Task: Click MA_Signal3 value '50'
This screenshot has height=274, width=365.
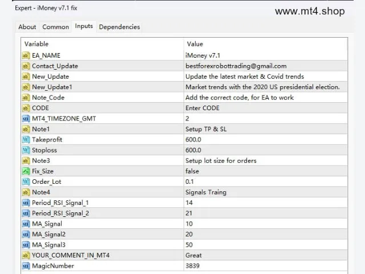Action: (189, 245)
